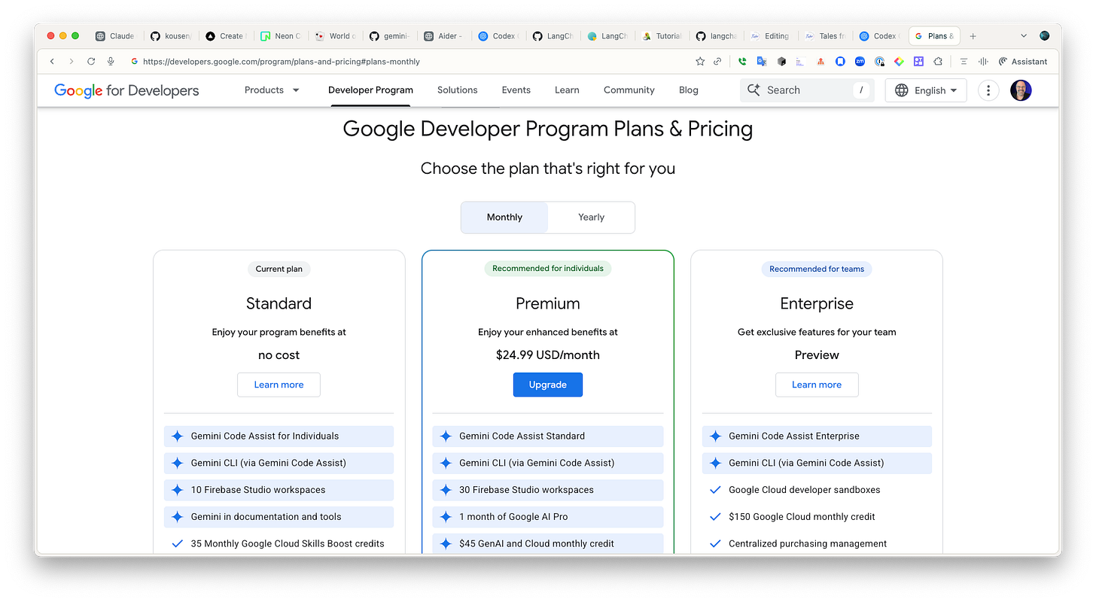
Task: Click the Upgrade button for Premium
Action: coord(548,385)
